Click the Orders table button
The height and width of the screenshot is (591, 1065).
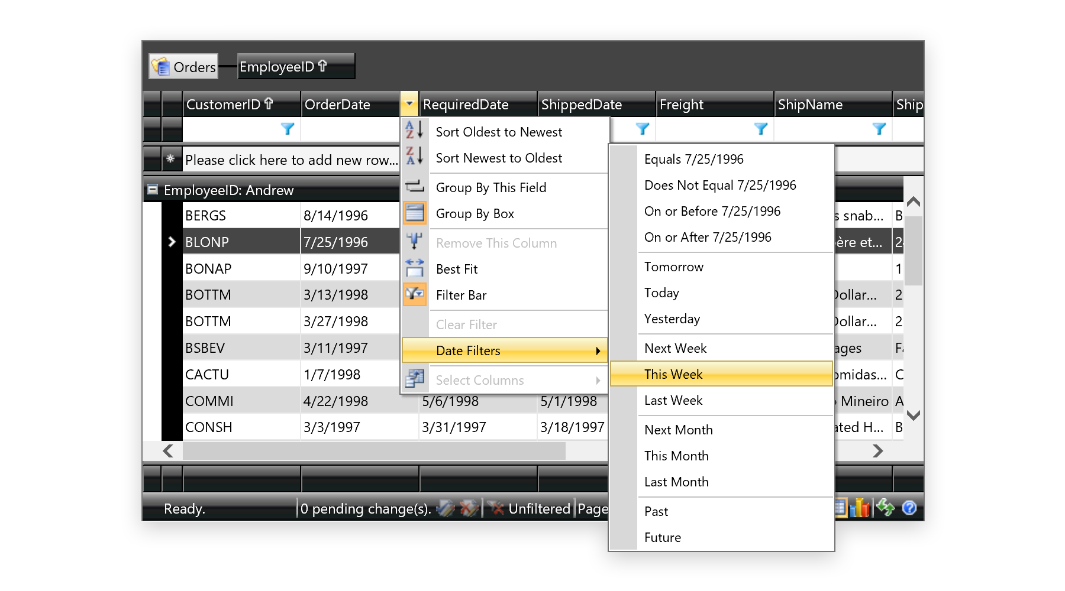pyautogui.click(x=183, y=67)
